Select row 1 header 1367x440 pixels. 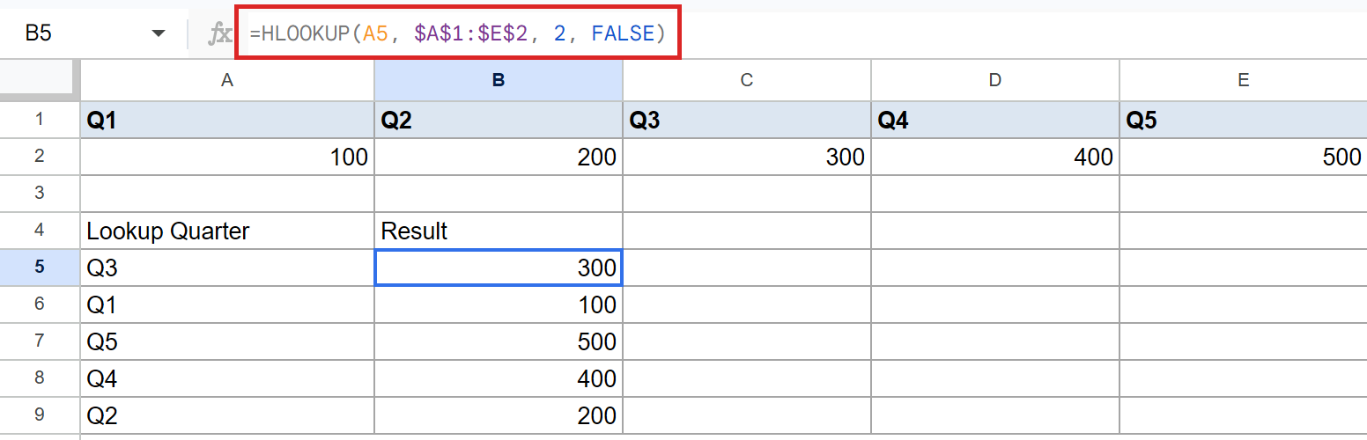(40, 120)
